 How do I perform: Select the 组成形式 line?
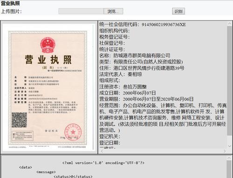pos(110,80)
